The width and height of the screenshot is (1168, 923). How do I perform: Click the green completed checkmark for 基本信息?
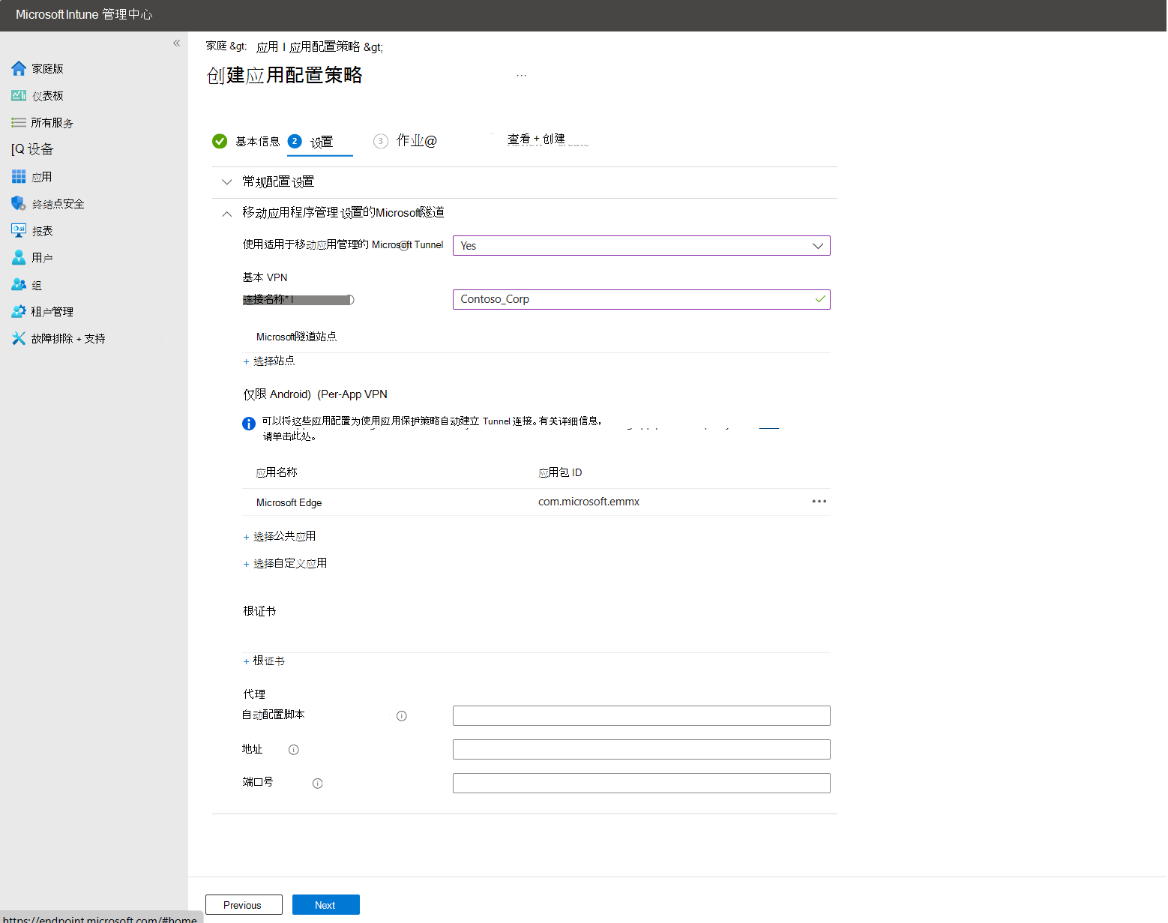(x=220, y=141)
